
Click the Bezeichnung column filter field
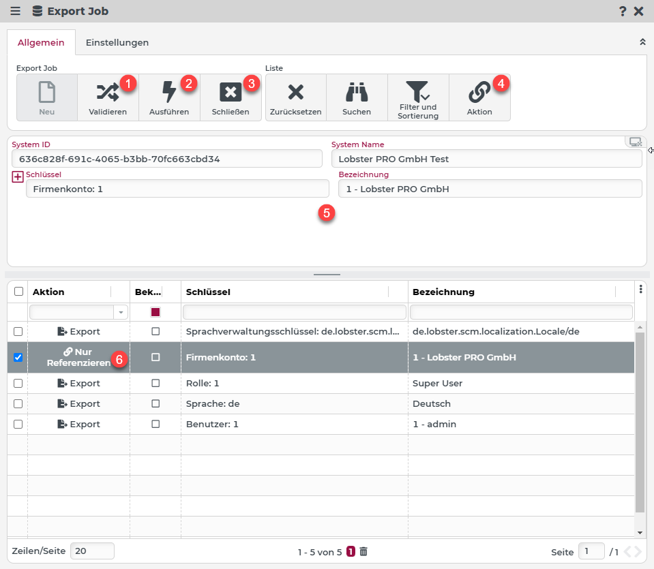coord(522,312)
